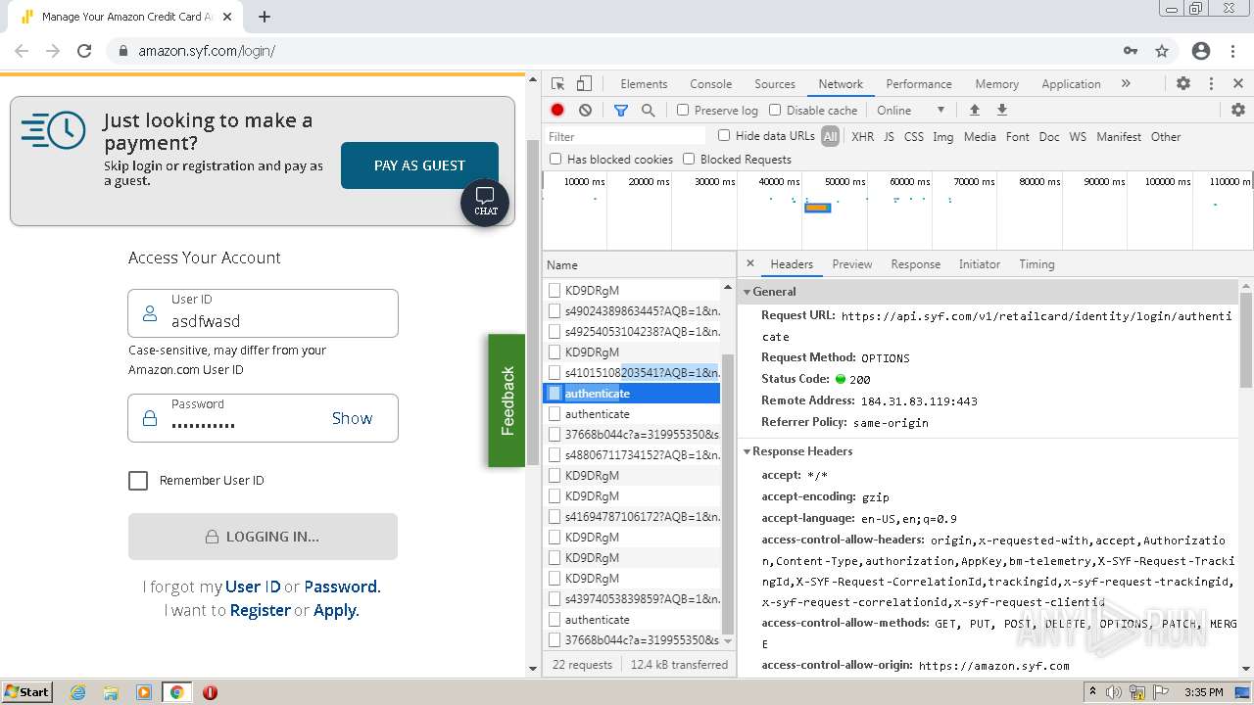Click the orange bar in network timeline
The image size is (1254, 705).
[x=817, y=208]
